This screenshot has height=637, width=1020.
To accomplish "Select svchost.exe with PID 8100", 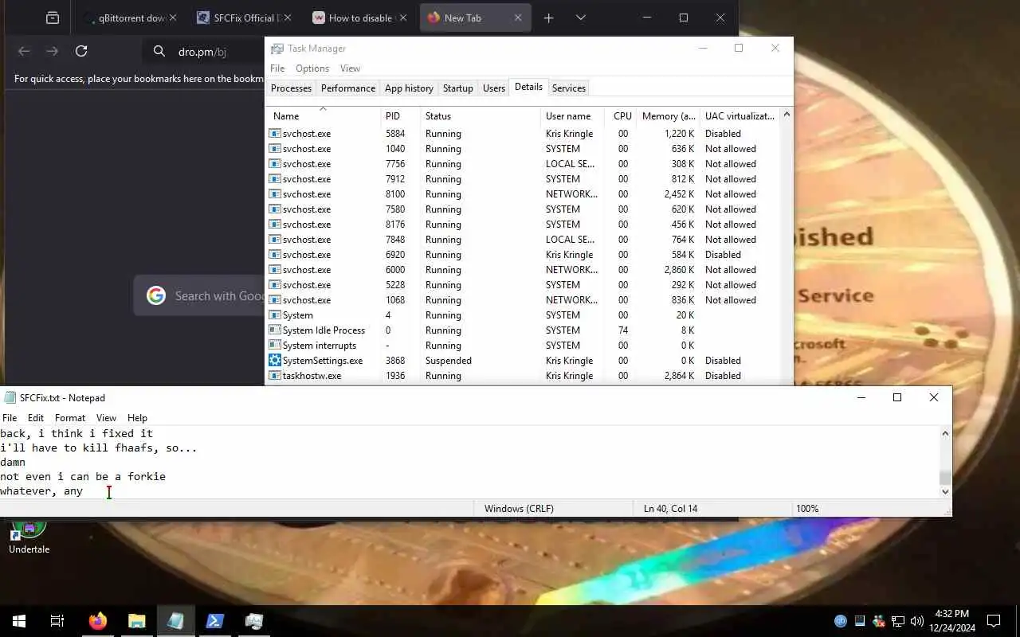I will tap(523, 194).
